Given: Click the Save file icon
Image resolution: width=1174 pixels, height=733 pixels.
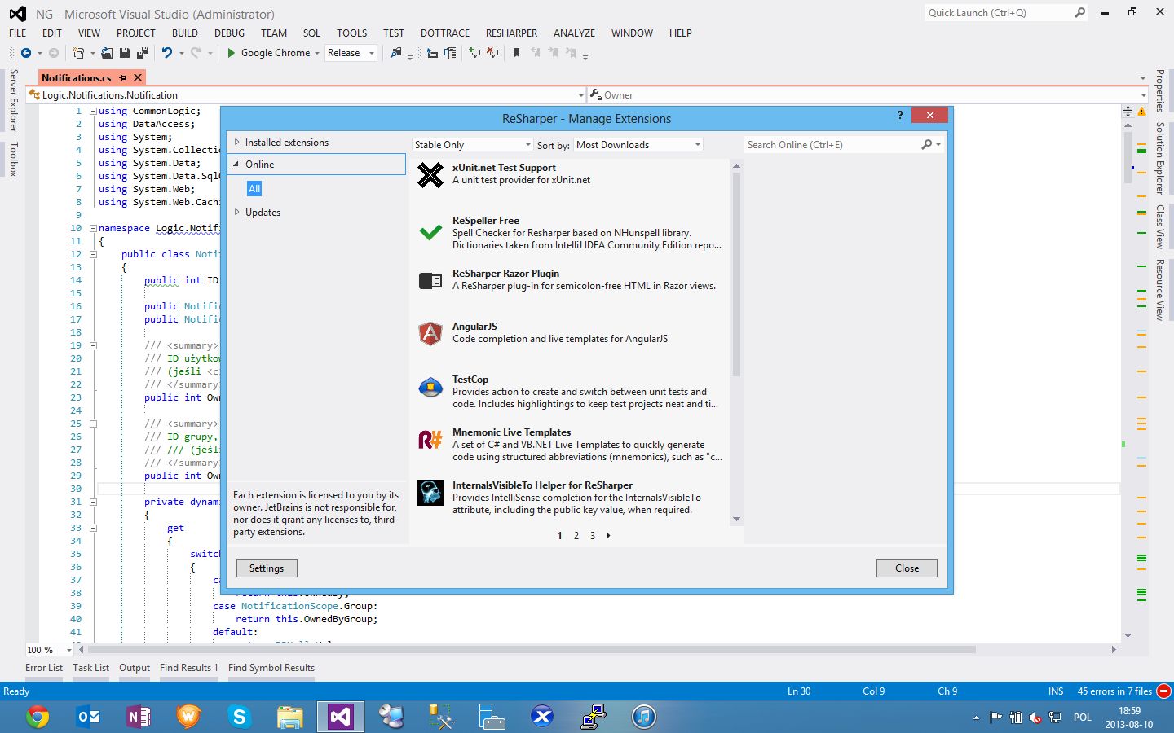Looking at the screenshot, I should [125, 53].
